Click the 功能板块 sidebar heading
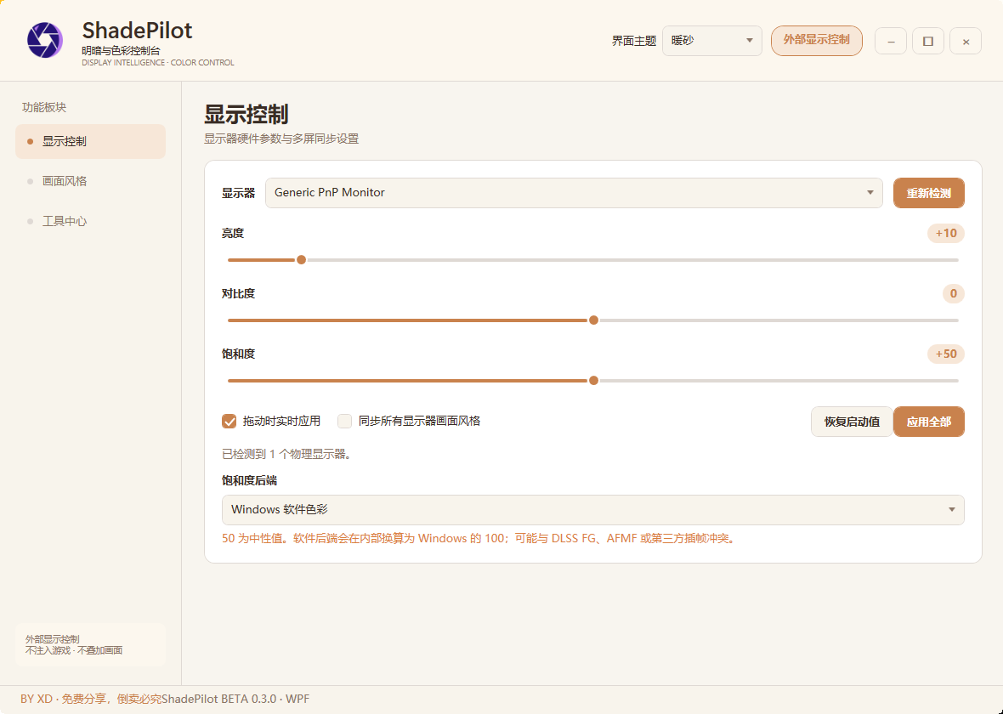This screenshot has height=714, width=1003. click(44, 107)
